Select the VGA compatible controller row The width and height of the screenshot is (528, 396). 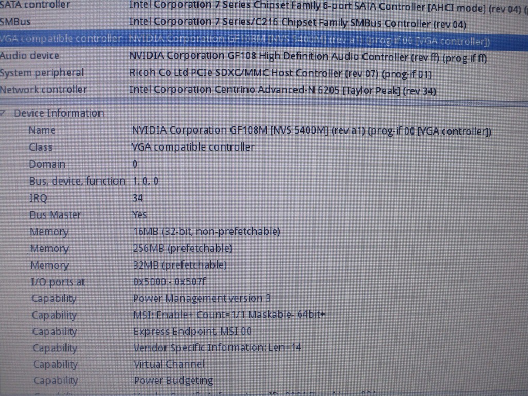(264, 40)
